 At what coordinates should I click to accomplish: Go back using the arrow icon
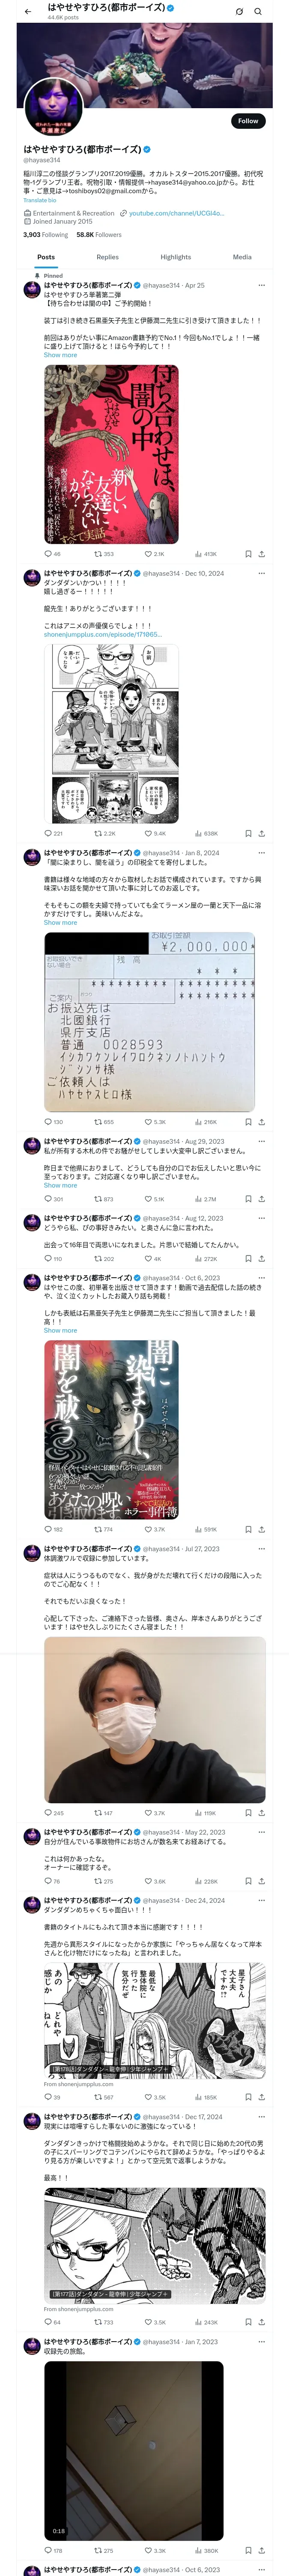pos(28,12)
